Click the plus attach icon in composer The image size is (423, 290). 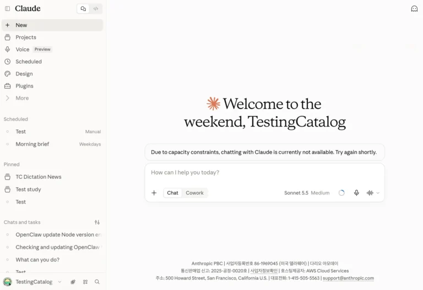[x=154, y=193]
